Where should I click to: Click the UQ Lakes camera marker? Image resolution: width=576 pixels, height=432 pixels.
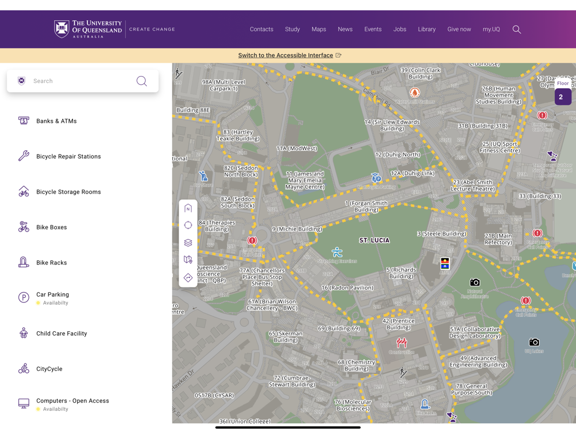[534, 342]
